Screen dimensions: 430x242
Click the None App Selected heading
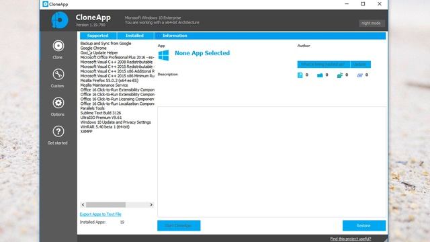click(x=202, y=53)
